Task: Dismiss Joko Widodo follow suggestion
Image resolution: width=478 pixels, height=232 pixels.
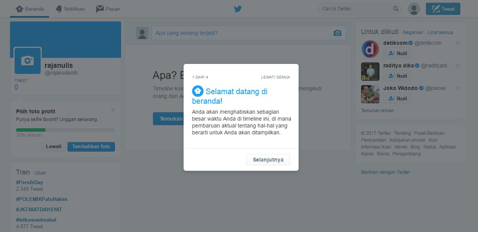Action: point(457,88)
